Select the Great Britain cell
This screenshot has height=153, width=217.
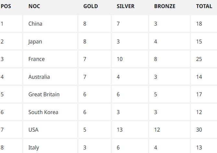(44, 94)
